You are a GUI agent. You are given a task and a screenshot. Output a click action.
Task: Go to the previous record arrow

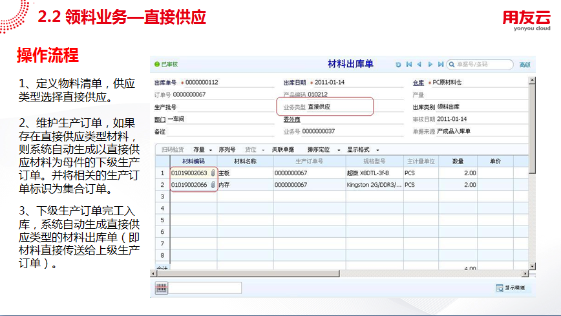[419, 65]
